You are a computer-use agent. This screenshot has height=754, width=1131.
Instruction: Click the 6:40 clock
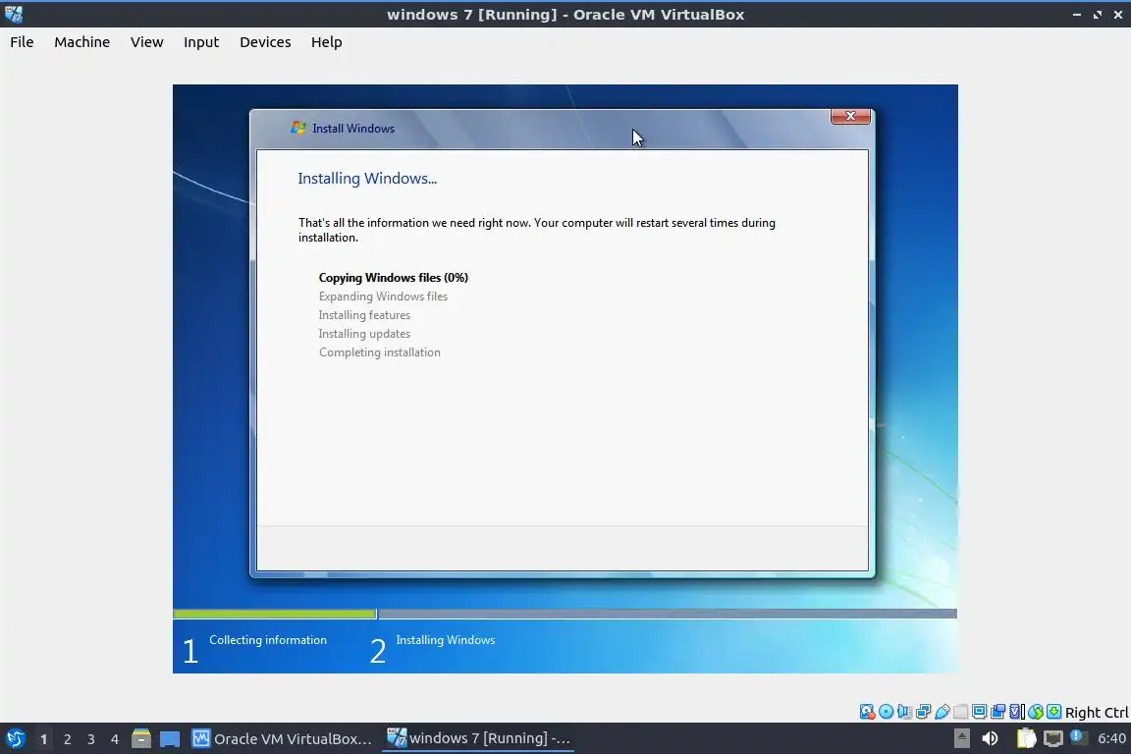click(1111, 738)
